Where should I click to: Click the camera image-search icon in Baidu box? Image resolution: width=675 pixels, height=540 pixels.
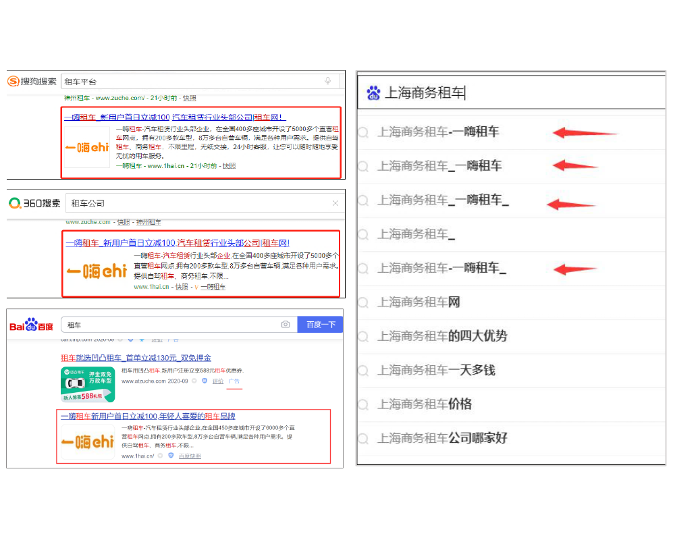pos(286,324)
